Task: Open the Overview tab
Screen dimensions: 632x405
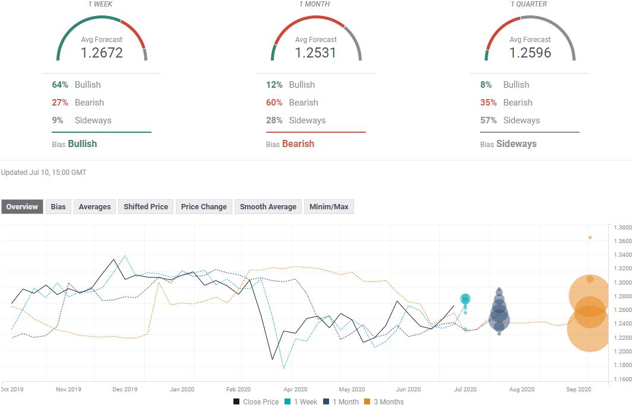Action: click(22, 207)
